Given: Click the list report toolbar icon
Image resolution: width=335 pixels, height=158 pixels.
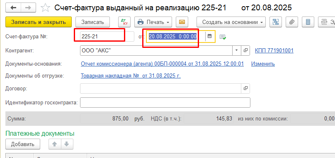Looking at the screenshot, I should tap(308, 22).
